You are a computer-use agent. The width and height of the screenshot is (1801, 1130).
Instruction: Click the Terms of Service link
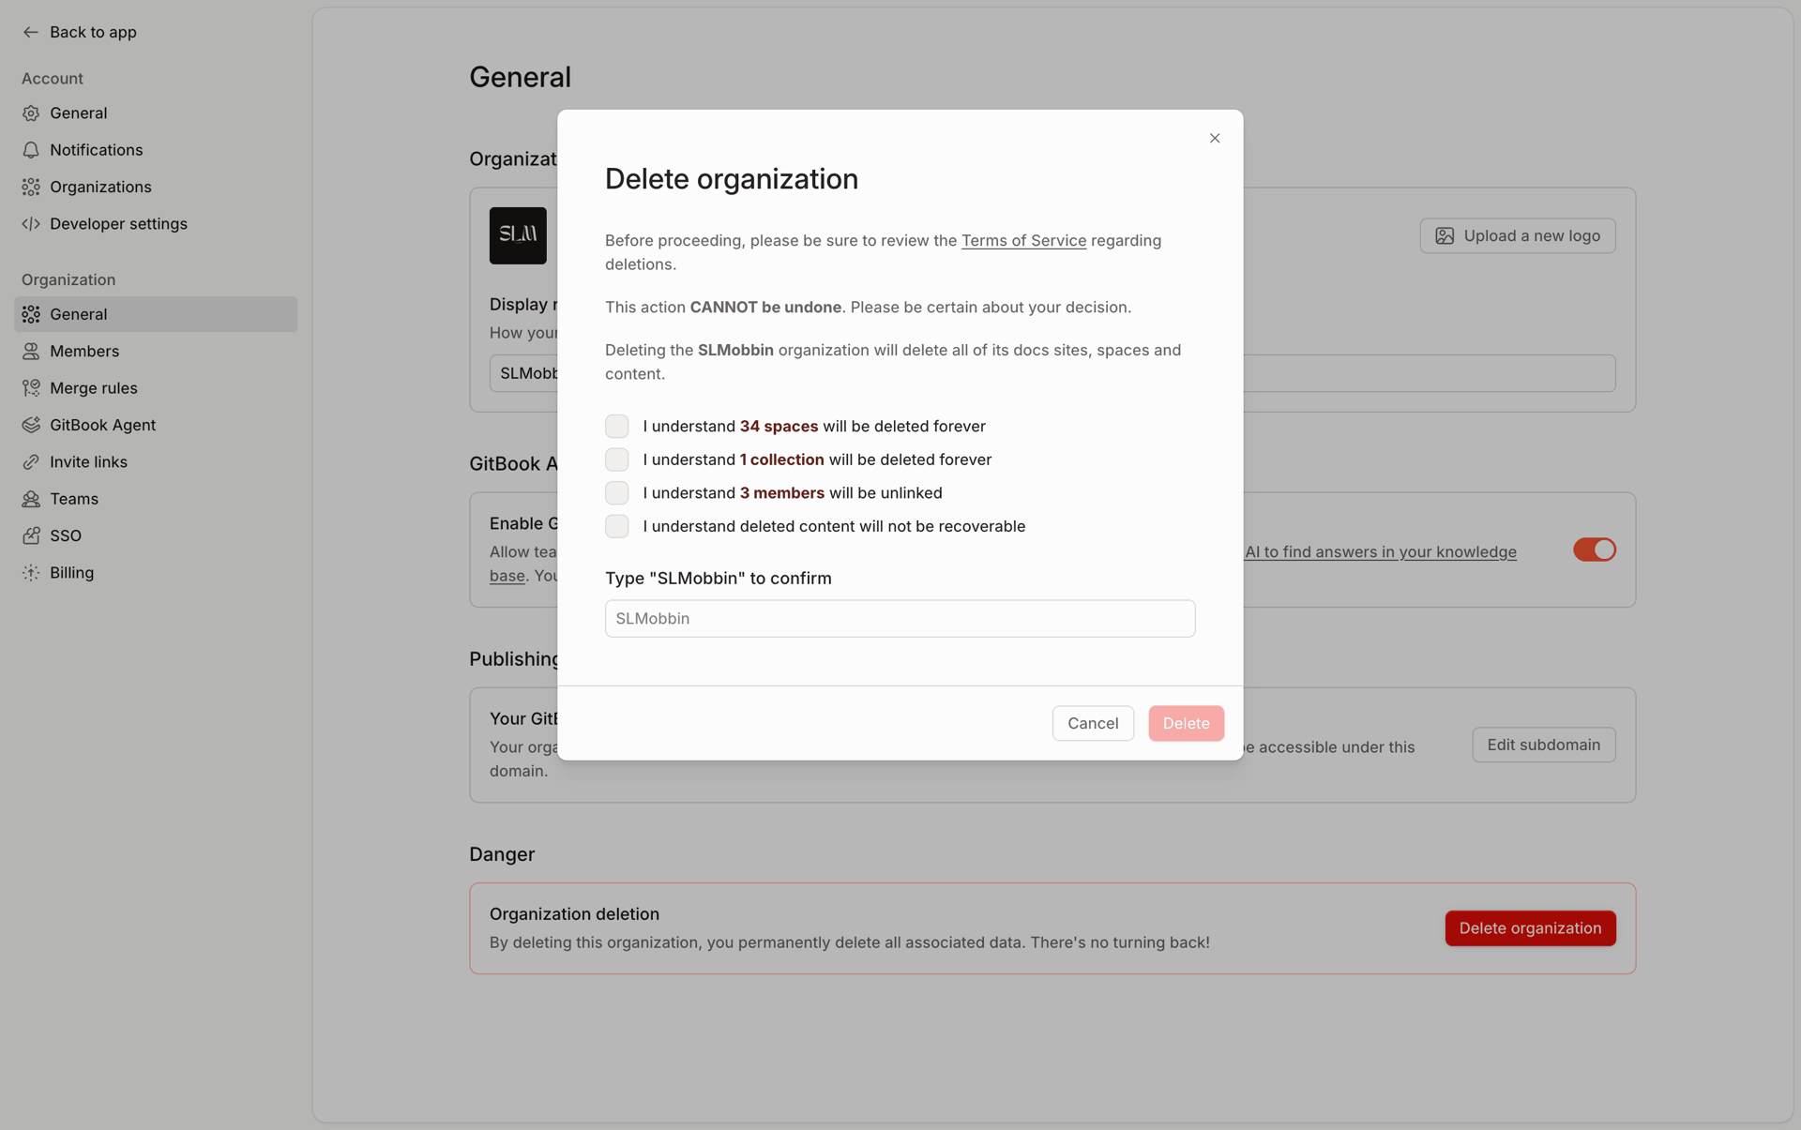[x=1023, y=241]
